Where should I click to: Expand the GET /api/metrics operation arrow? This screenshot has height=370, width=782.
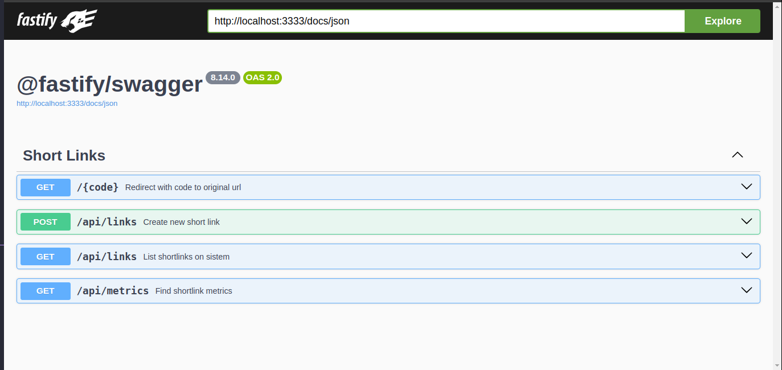[x=747, y=290]
